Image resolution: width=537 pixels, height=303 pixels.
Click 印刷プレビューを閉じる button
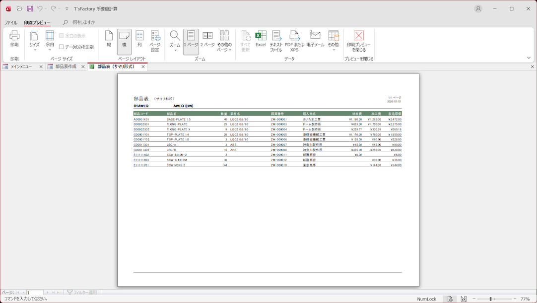358,41
